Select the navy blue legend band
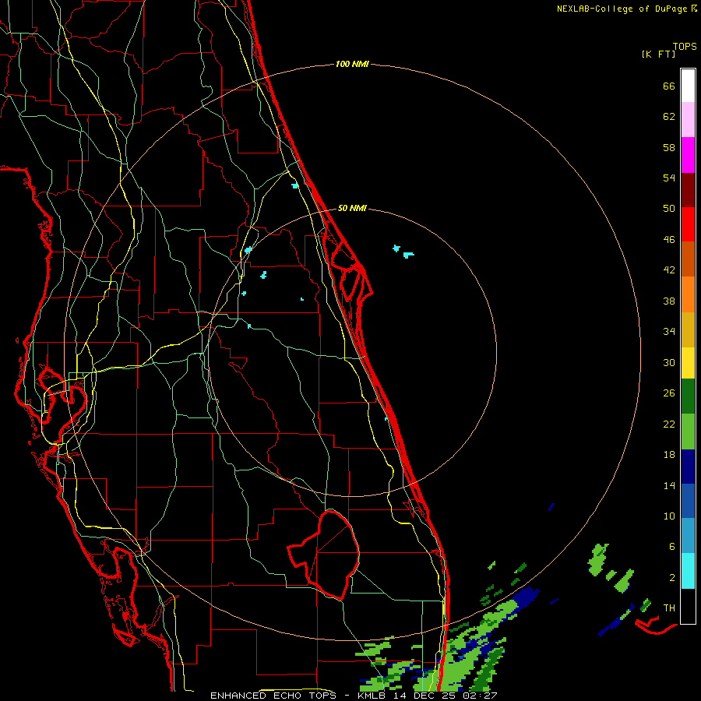This screenshot has width=701, height=701. point(688,467)
